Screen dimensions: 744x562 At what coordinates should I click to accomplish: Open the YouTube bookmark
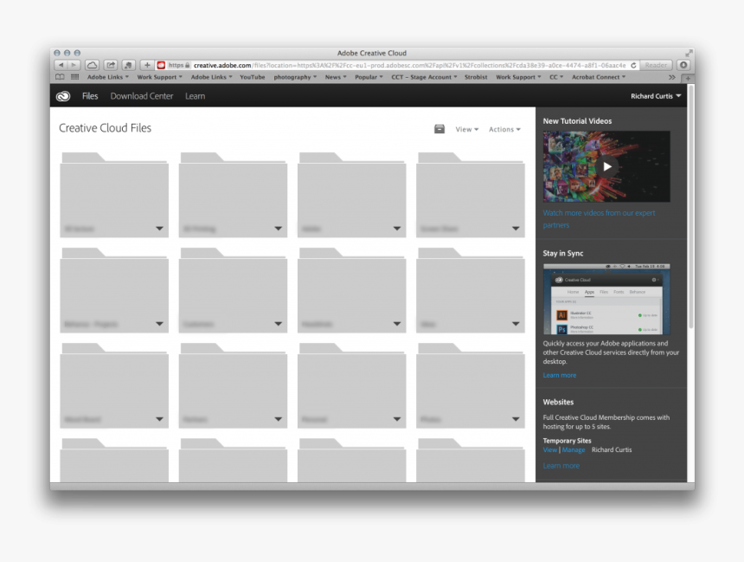pyautogui.click(x=253, y=77)
